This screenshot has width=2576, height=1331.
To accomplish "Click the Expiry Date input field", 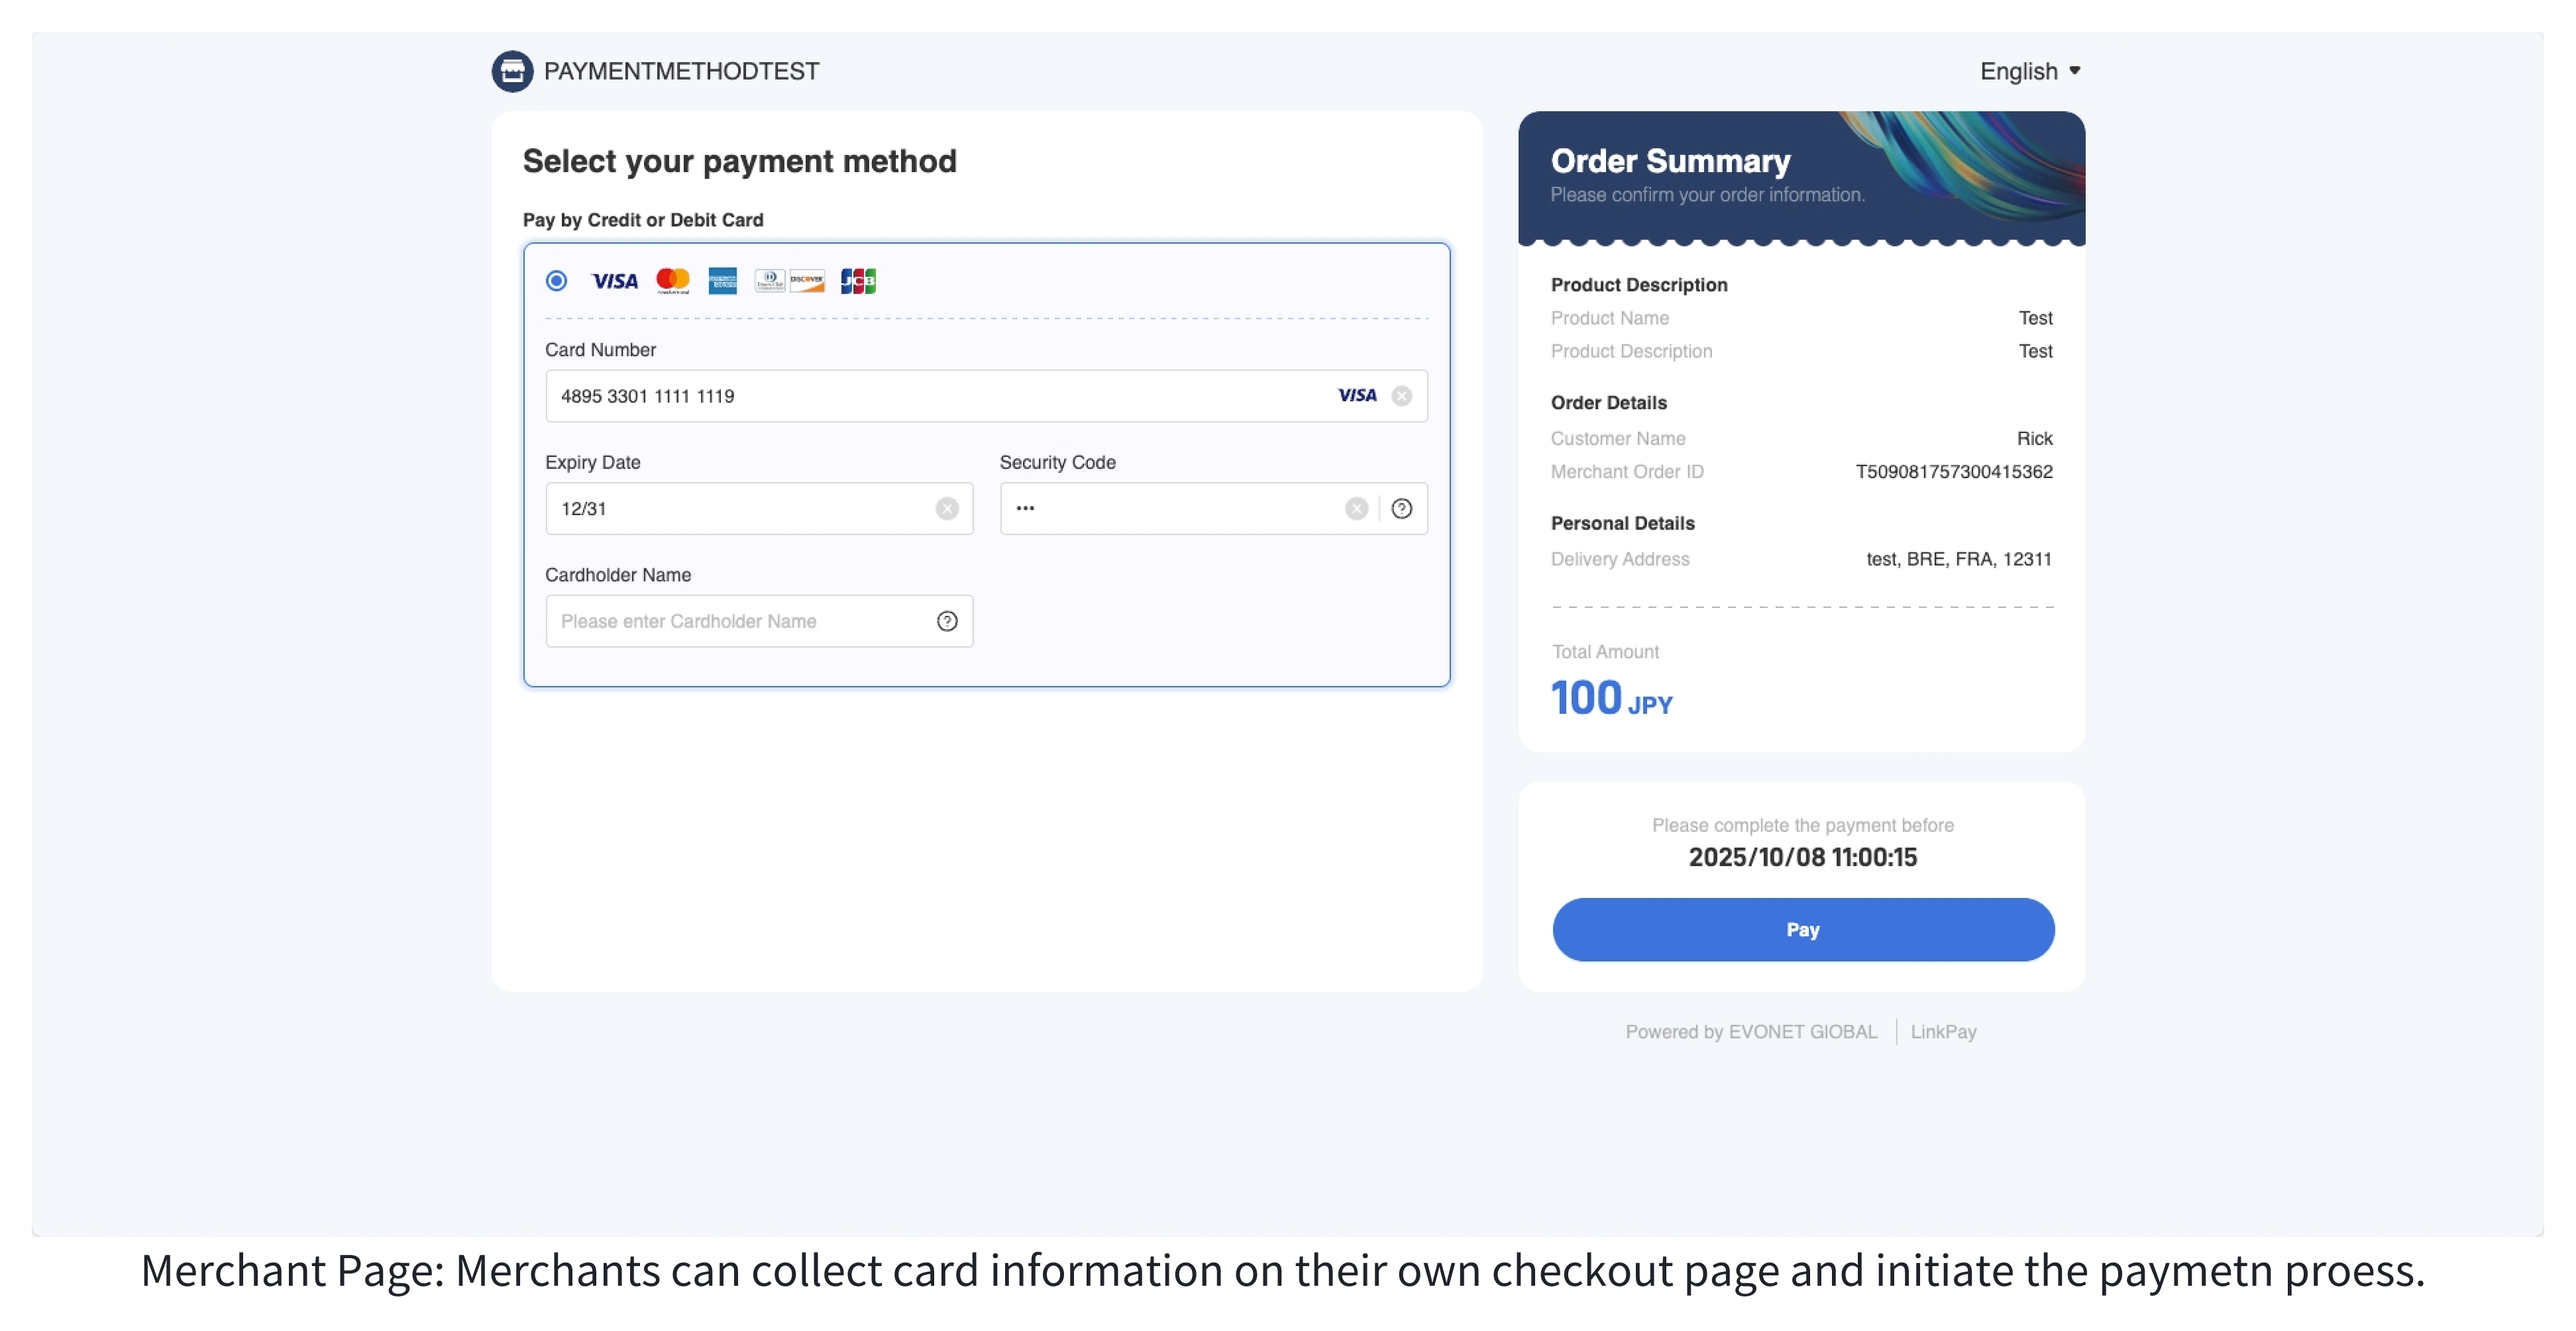I will 759,509.
